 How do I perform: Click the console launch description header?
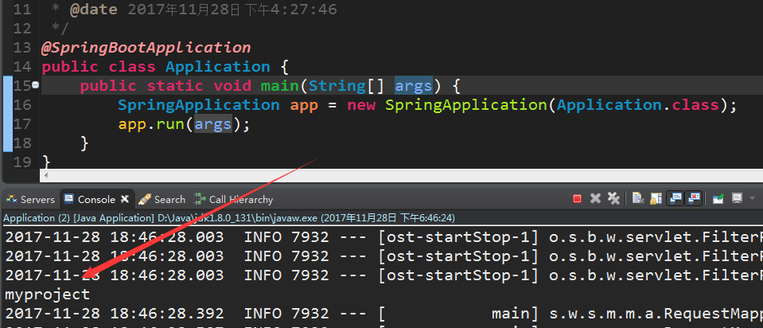(x=228, y=218)
